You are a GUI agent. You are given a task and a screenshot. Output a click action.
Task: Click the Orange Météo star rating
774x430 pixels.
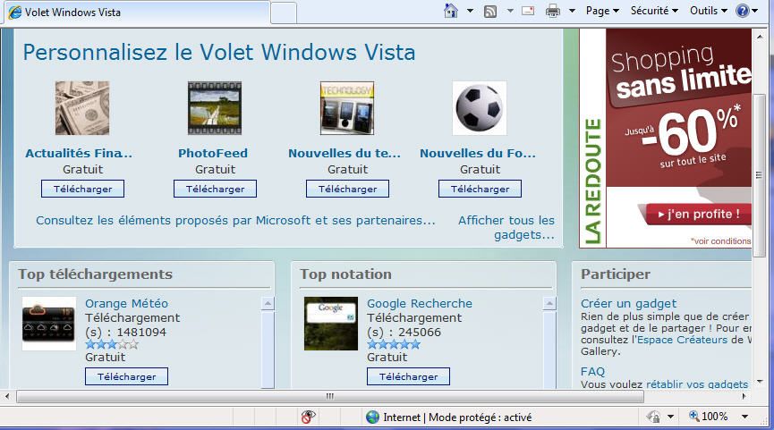pyautogui.click(x=112, y=344)
